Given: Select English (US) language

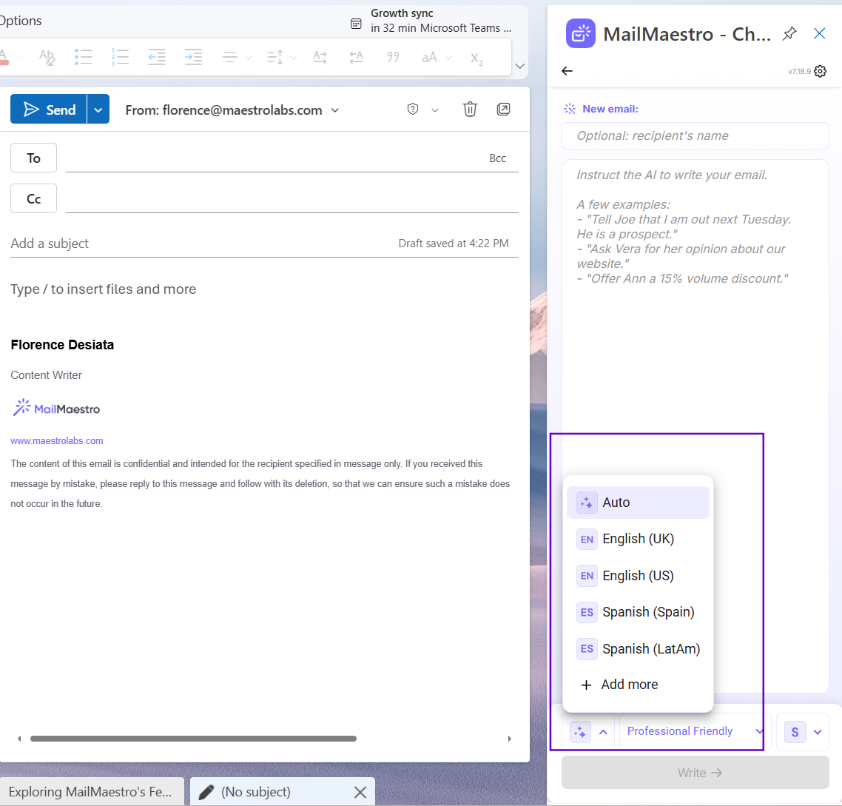Looking at the screenshot, I should point(638,576).
